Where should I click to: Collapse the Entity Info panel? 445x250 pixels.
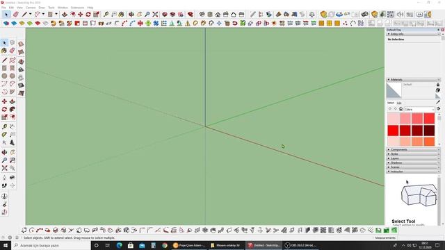pos(414,34)
